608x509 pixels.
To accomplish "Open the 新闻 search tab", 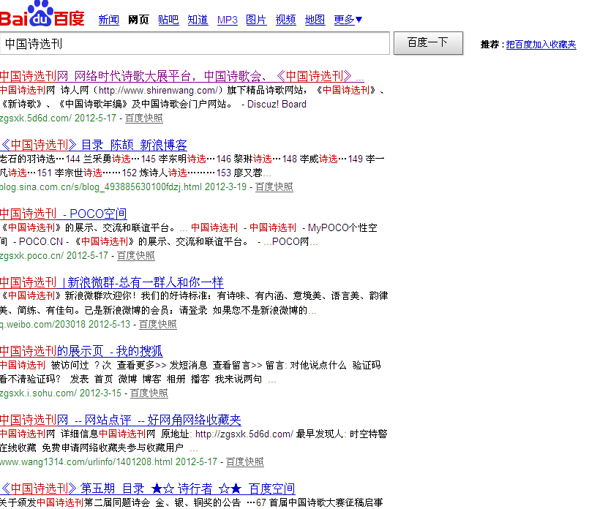I will click(x=108, y=20).
